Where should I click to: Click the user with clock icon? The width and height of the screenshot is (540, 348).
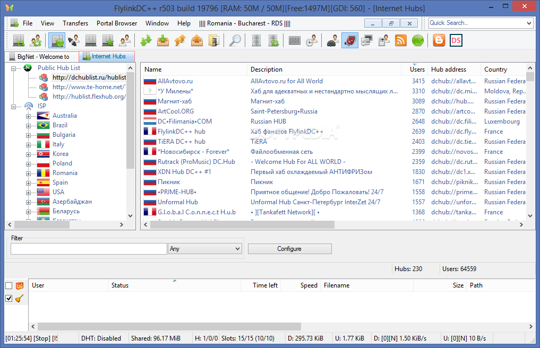pos(312,41)
